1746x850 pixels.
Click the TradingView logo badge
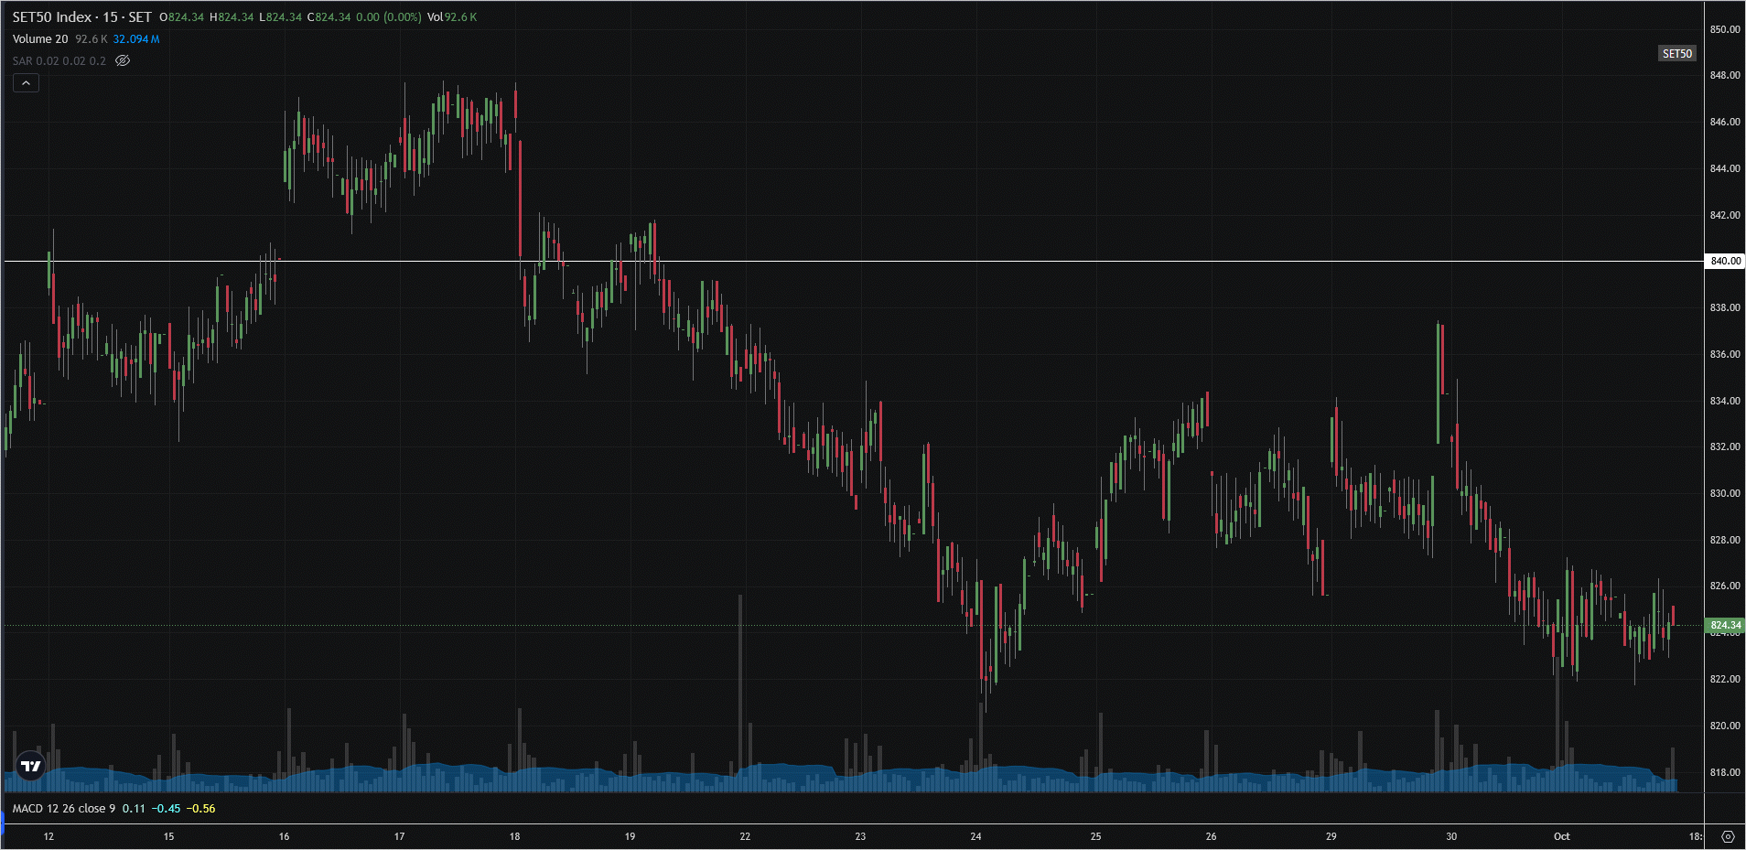point(31,766)
